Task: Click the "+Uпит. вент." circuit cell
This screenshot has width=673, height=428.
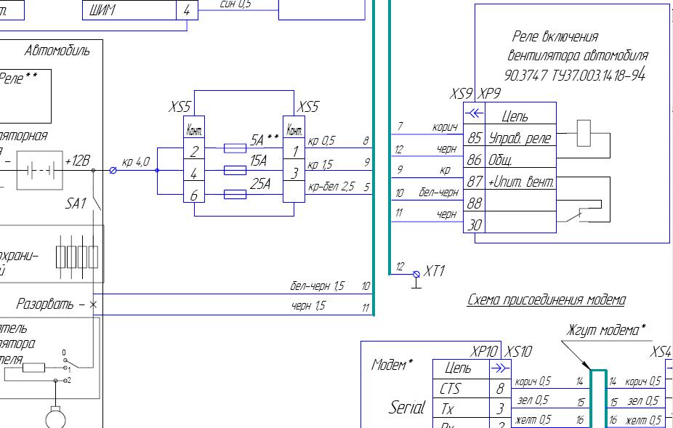Action: (x=521, y=182)
